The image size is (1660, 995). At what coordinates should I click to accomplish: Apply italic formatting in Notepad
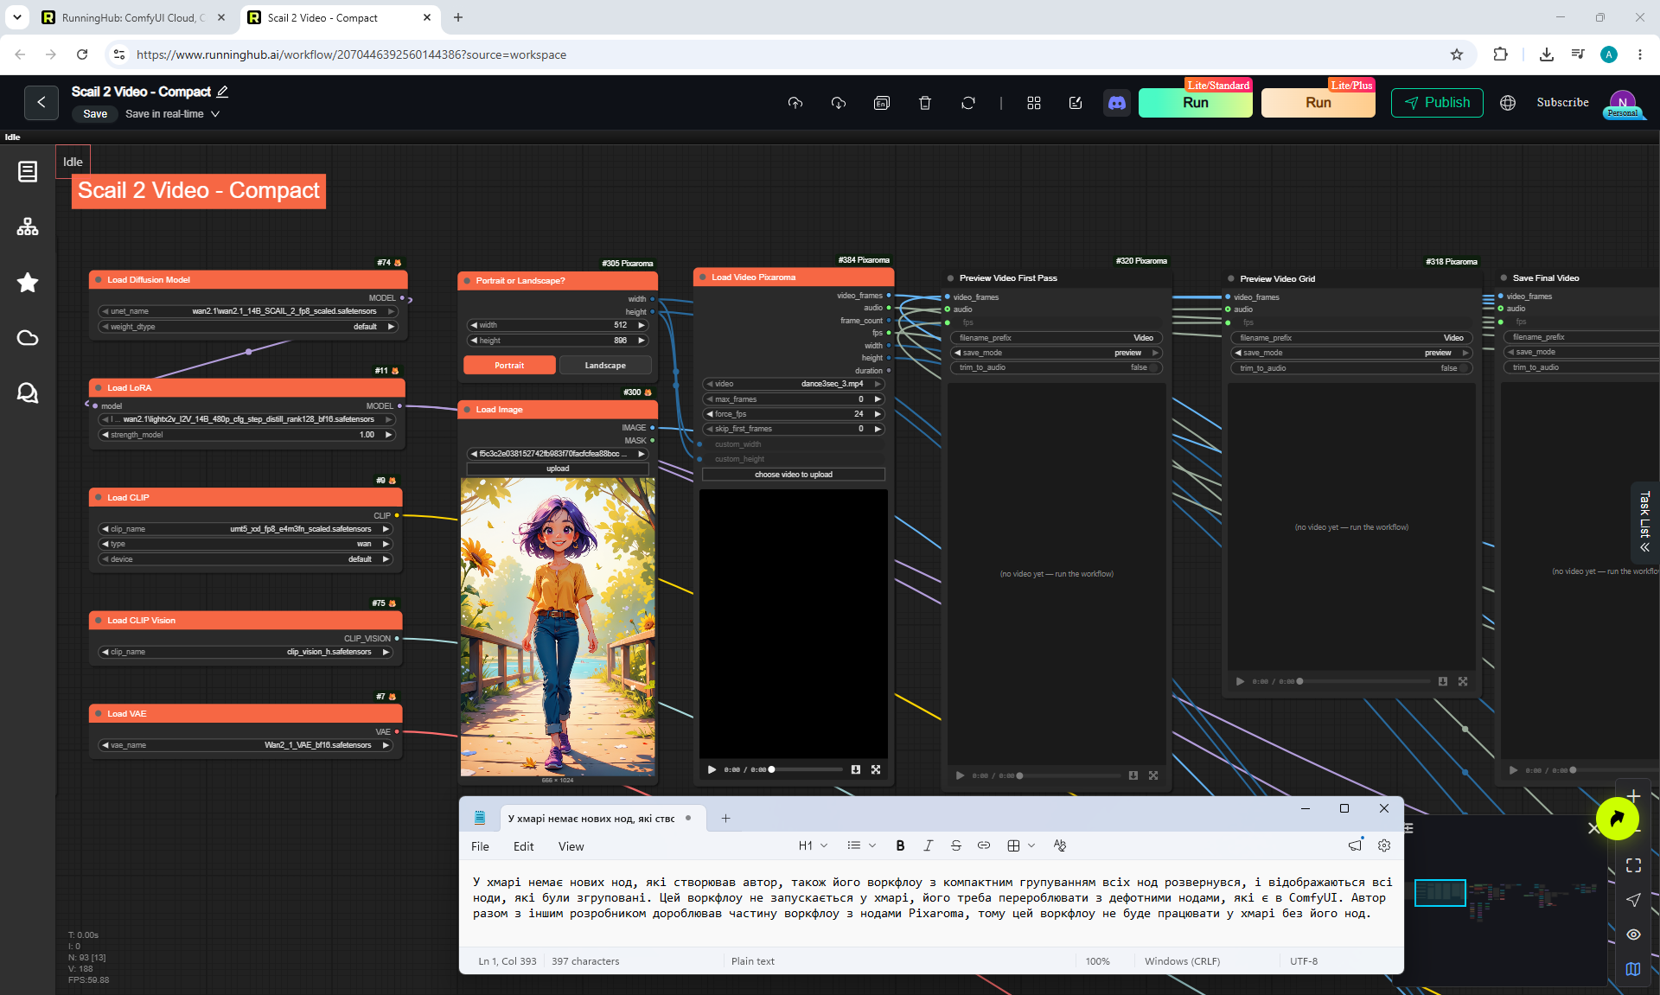(928, 845)
